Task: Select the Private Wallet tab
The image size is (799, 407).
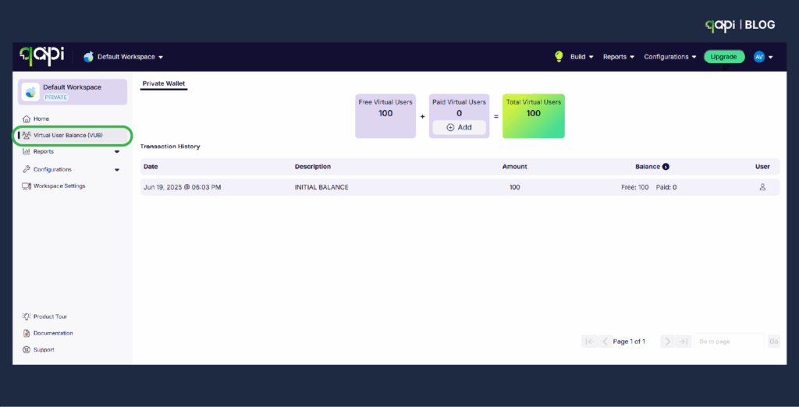Action: (164, 84)
